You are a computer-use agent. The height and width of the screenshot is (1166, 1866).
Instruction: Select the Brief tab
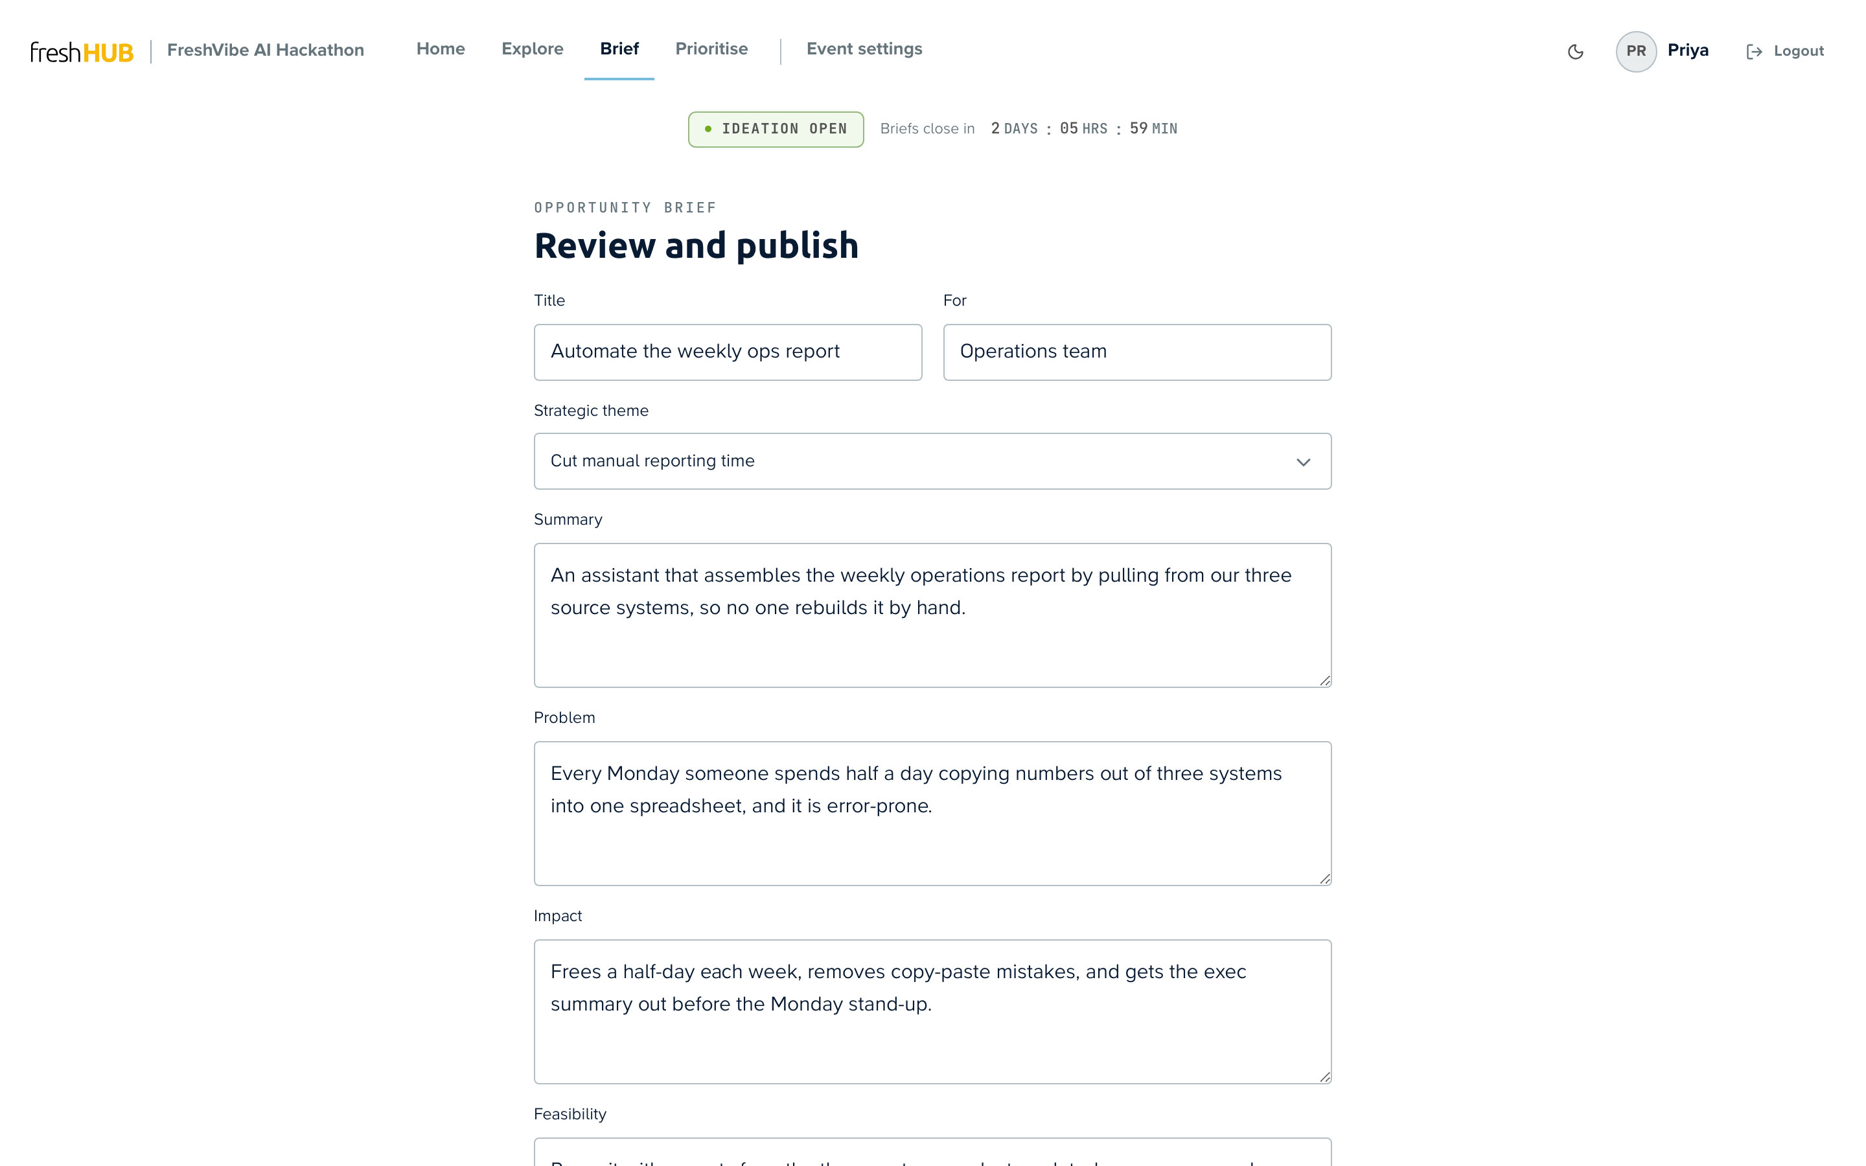pos(619,49)
